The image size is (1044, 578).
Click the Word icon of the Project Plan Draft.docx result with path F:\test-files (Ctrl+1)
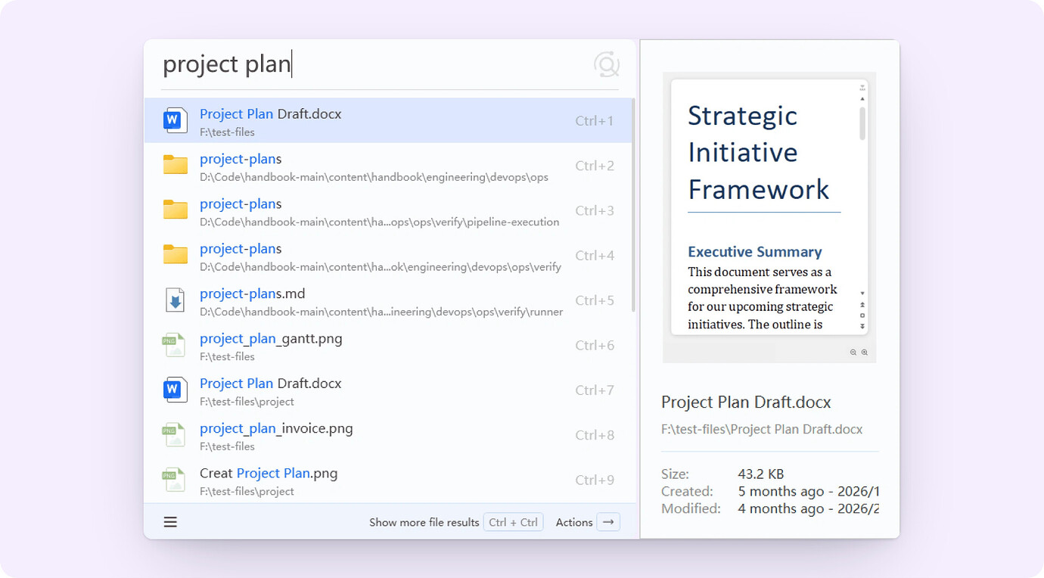tap(176, 120)
